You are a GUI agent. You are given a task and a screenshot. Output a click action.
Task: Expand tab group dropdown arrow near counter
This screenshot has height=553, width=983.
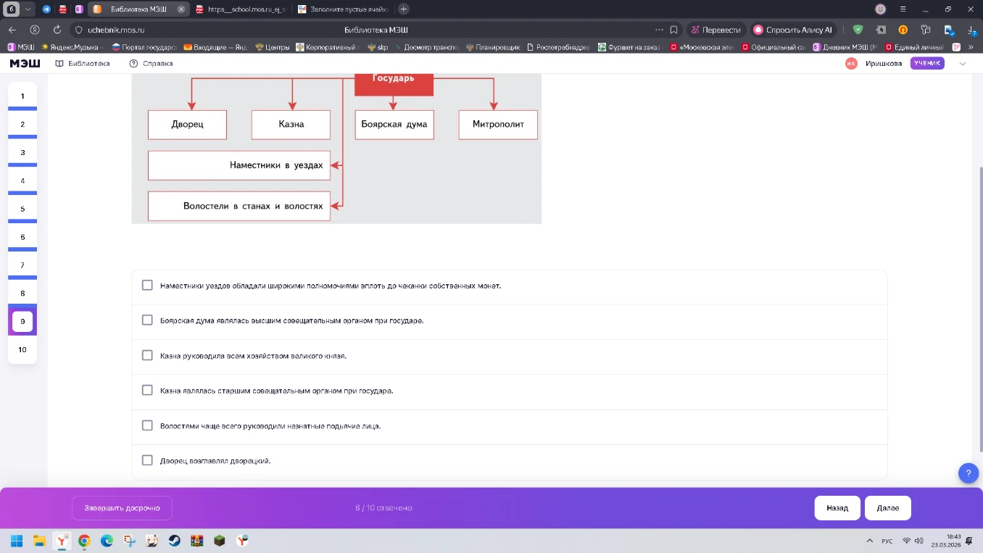[x=28, y=9]
